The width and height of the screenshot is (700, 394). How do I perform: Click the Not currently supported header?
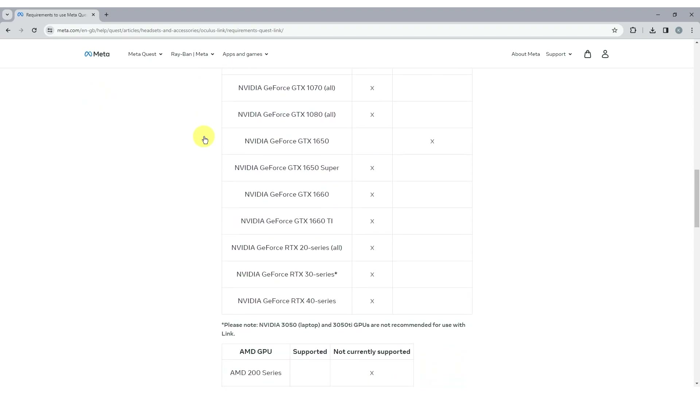click(x=372, y=352)
